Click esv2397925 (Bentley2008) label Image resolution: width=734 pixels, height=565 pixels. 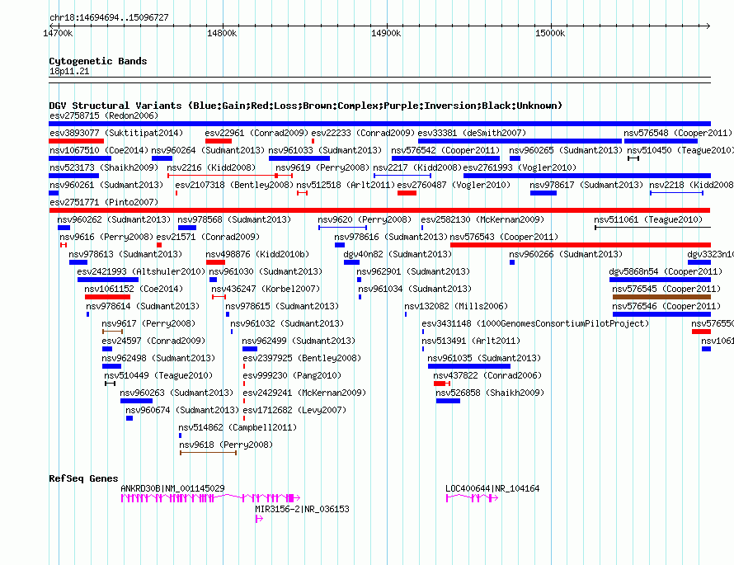coord(302,358)
